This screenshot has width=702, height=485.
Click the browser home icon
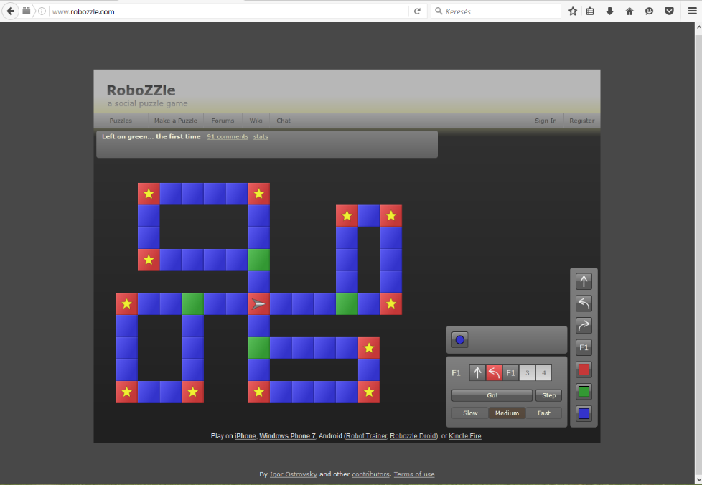630,11
